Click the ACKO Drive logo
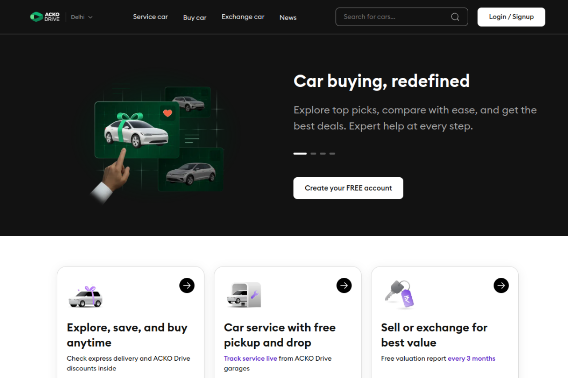The width and height of the screenshot is (568, 378). coord(45,17)
